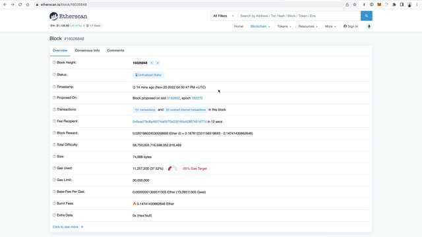Go to Home in navigation

click(x=239, y=26)
